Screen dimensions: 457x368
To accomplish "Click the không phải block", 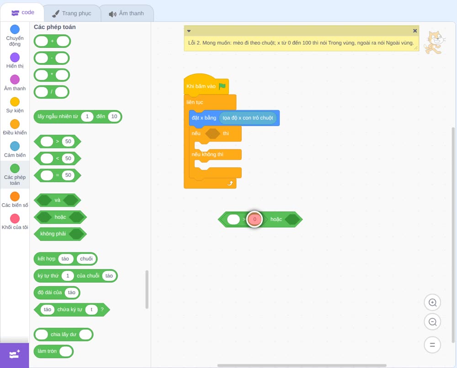I will [x=60, y=234].
